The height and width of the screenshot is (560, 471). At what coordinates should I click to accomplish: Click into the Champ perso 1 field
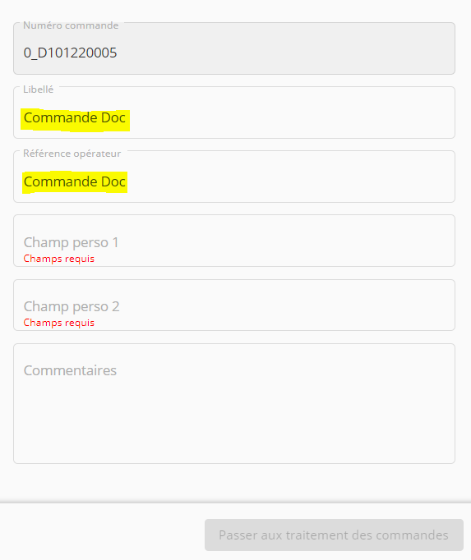pyautogui.click(x=234, y=241)
